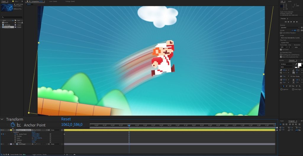The height and width of the screenshot is (156, 303).
Task: Collapse the large Transform chevron
Action: coord(2,119)
